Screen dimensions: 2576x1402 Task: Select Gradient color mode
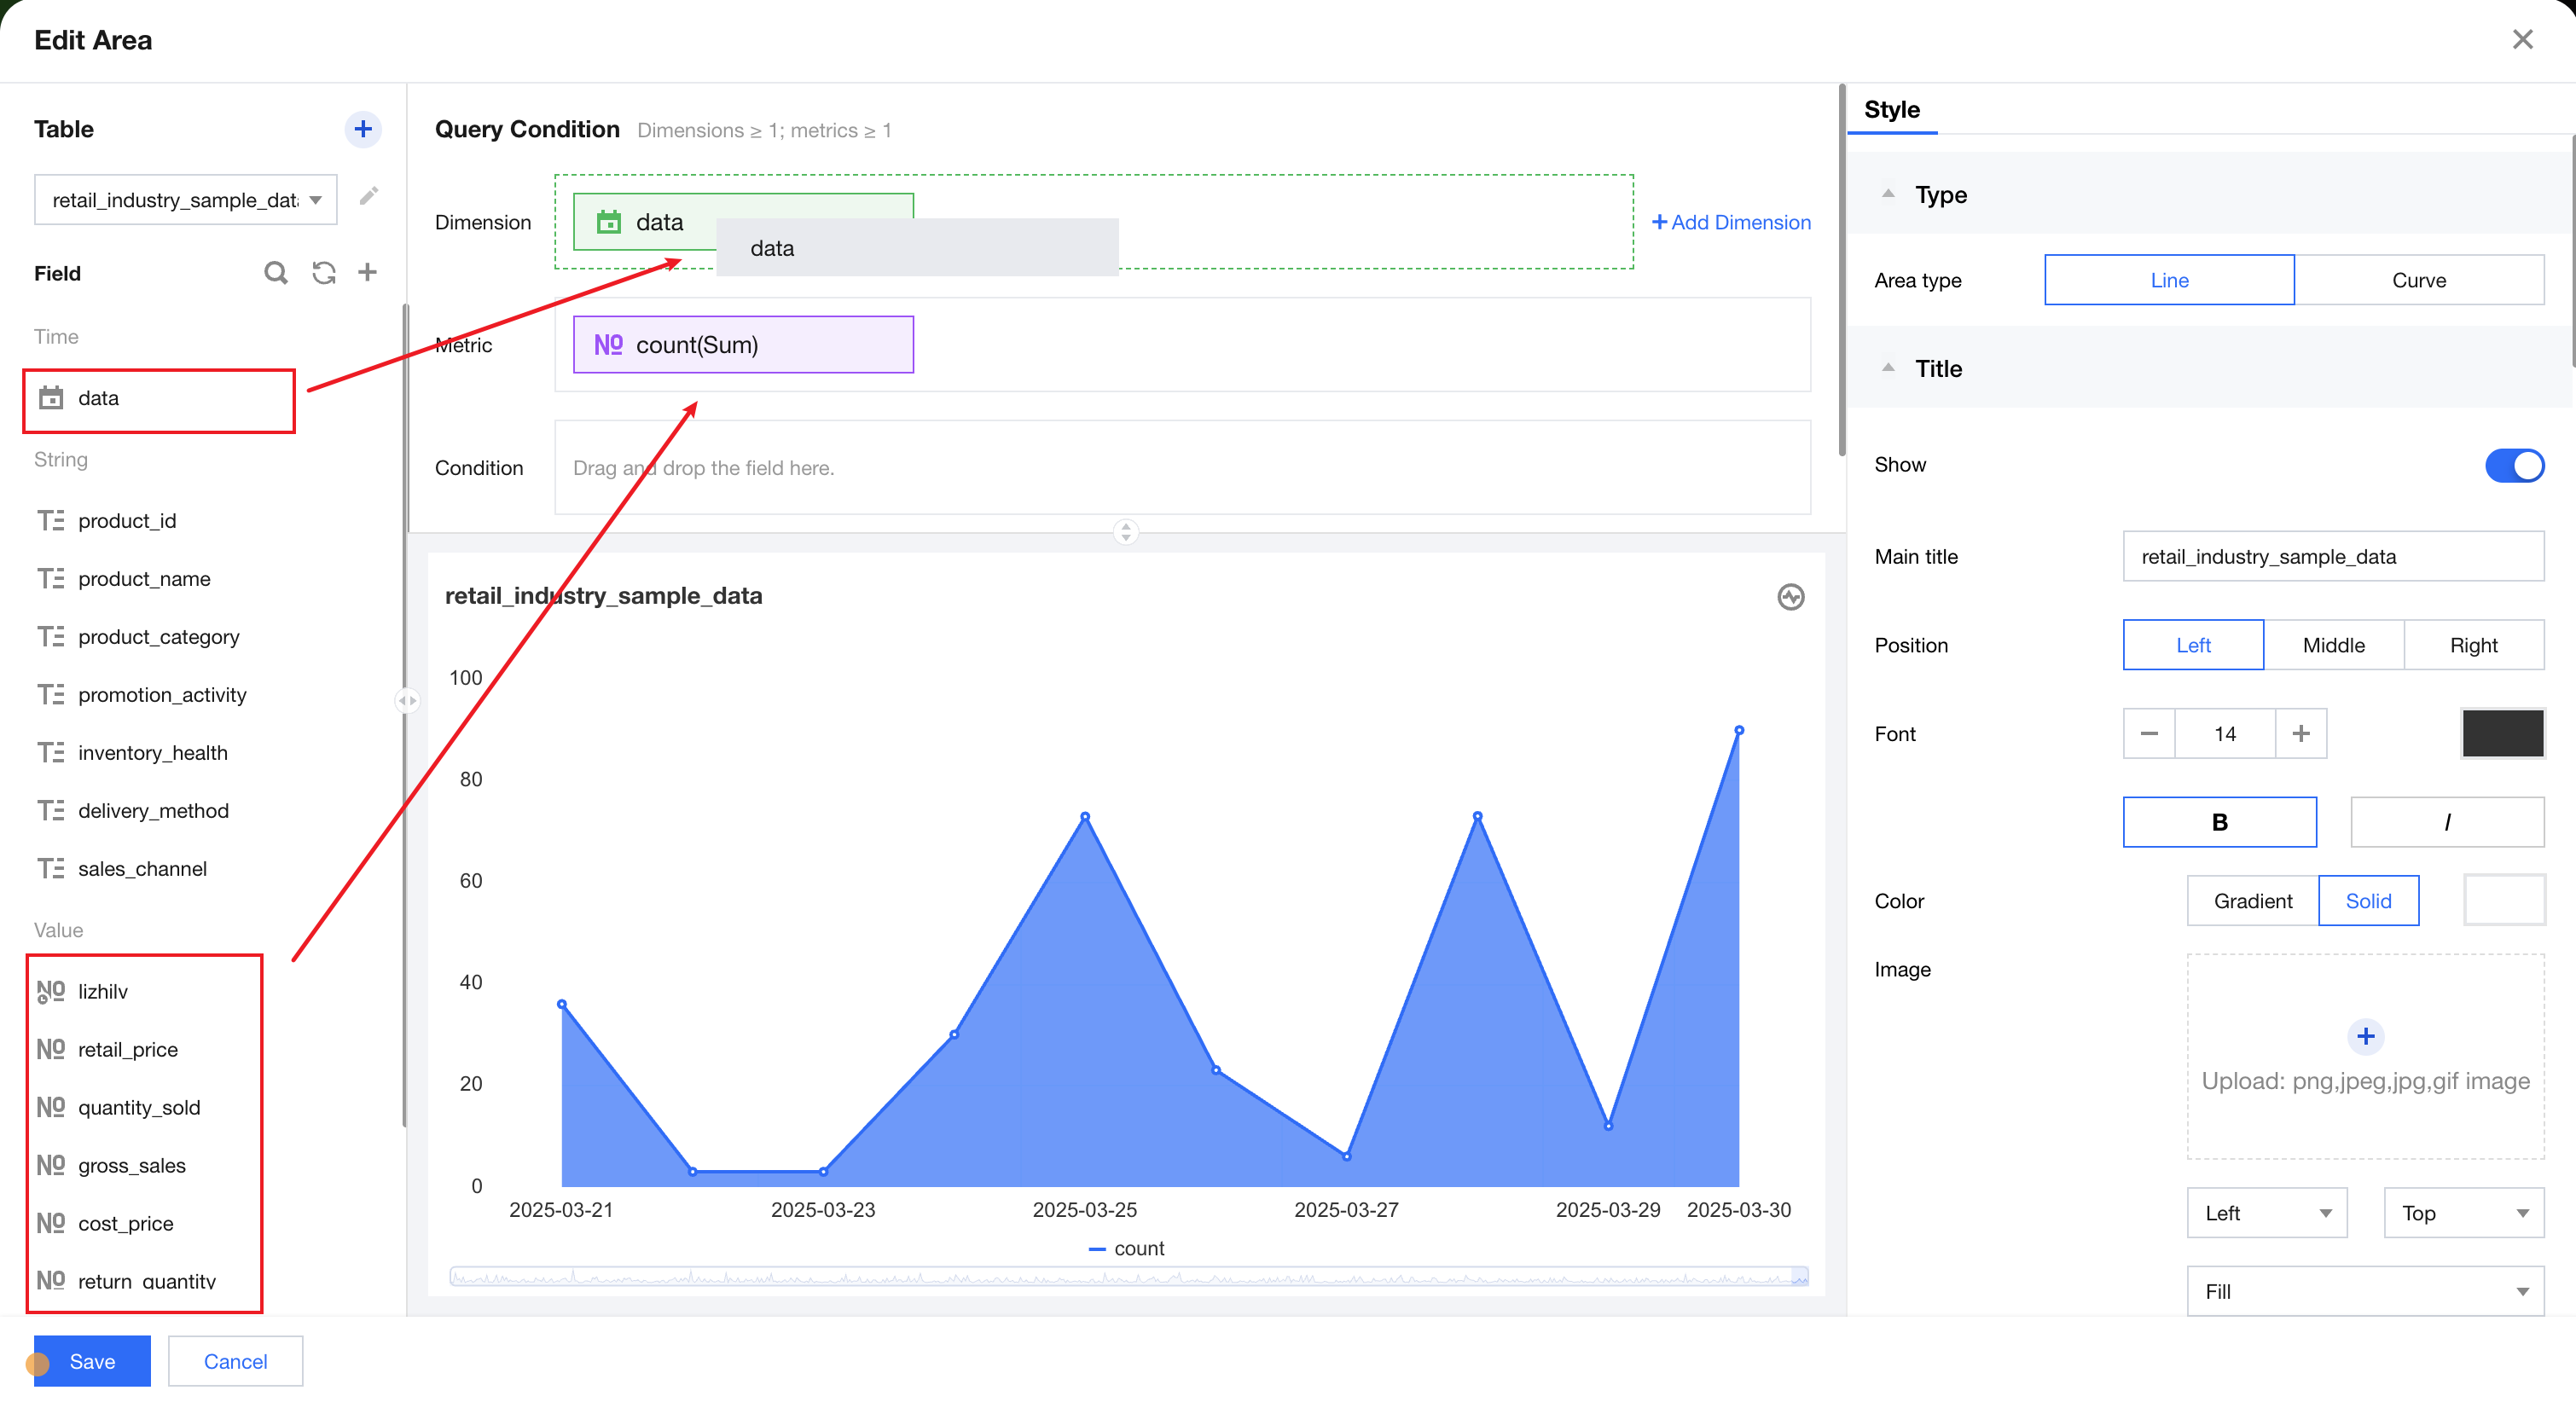click(2252, 901)
